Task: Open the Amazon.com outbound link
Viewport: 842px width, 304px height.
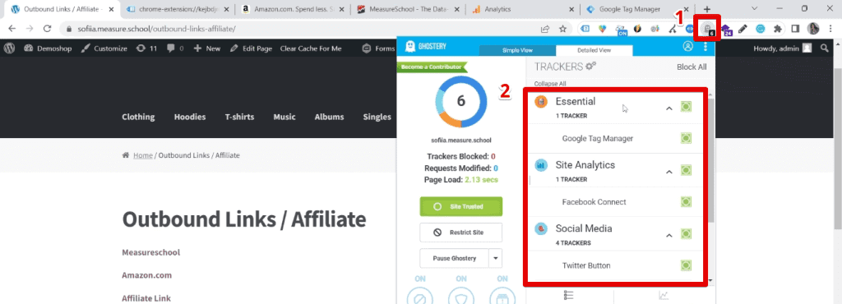Action: (146, 275)
